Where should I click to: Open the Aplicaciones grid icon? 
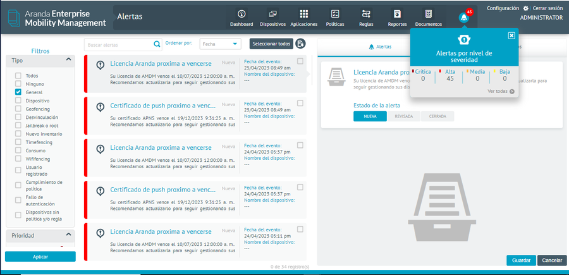pos(303,14)
